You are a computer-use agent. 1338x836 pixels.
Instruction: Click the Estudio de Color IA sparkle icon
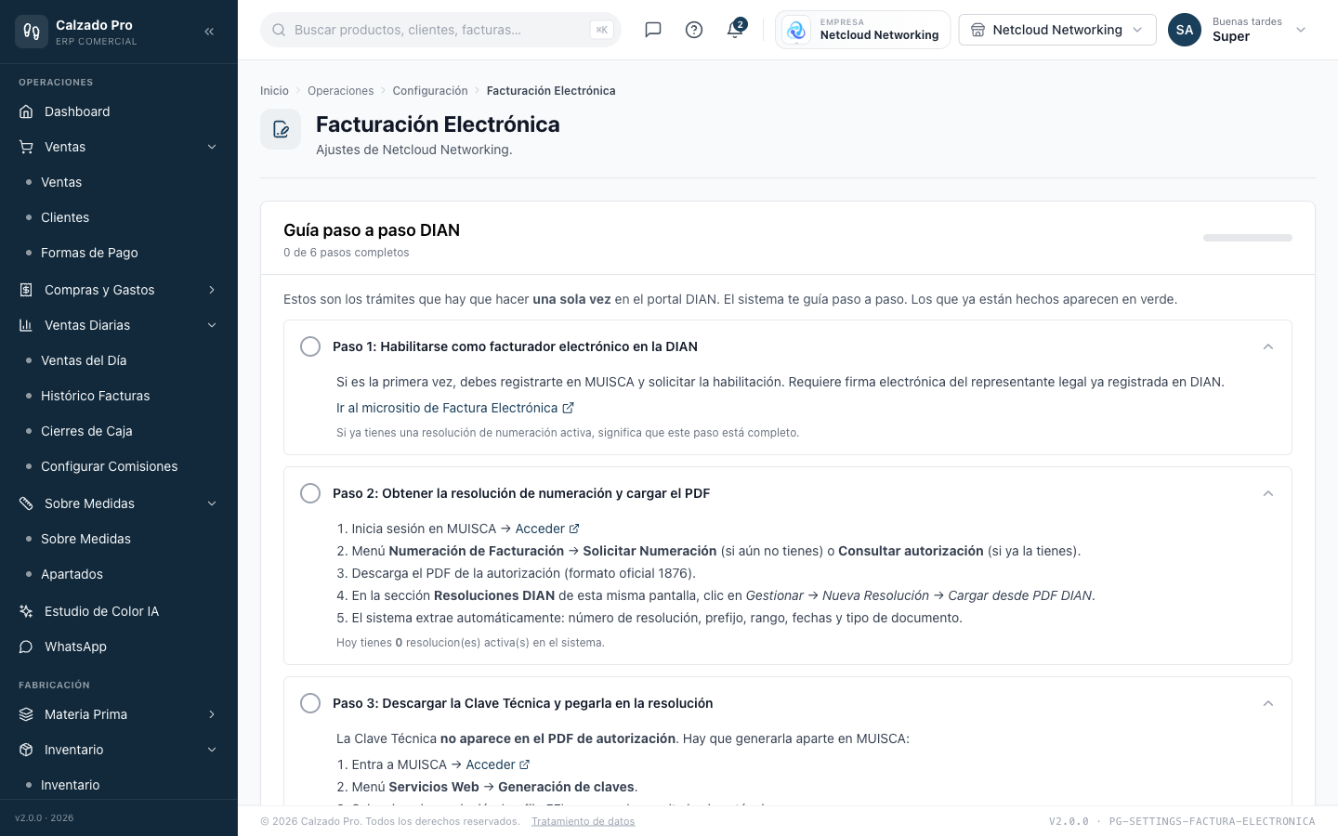click(26, 611)
